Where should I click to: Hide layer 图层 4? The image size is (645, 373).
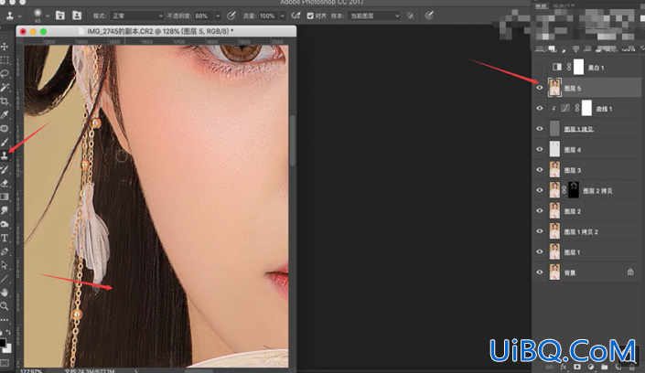point(540,149)
